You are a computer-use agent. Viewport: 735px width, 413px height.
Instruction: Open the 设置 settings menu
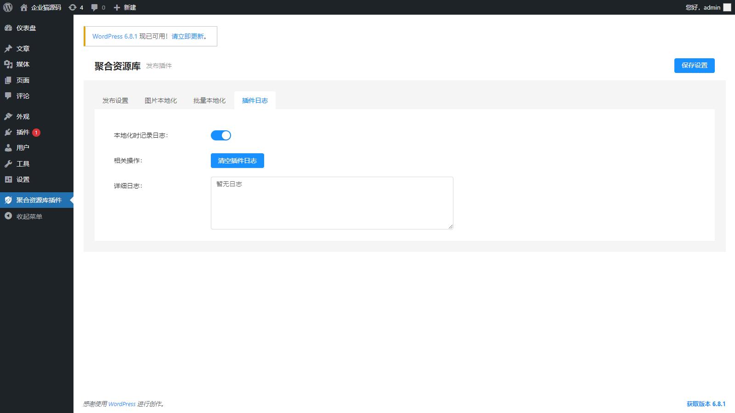click(x=23, y=179)
